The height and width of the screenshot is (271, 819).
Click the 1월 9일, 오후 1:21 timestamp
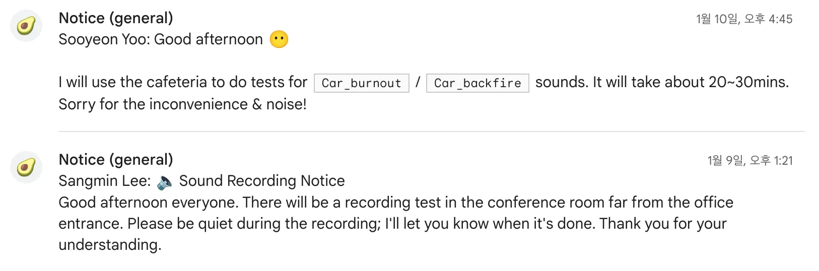click(749, 161)
